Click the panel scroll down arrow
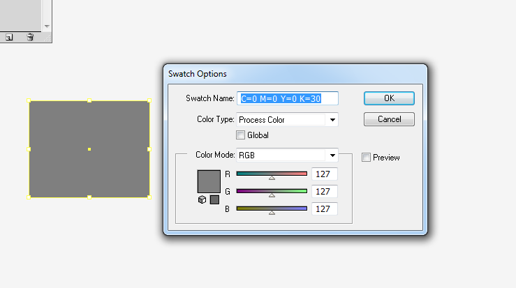Image resolution: width=516 pixels, height=288 pixels. click(47, 26)
